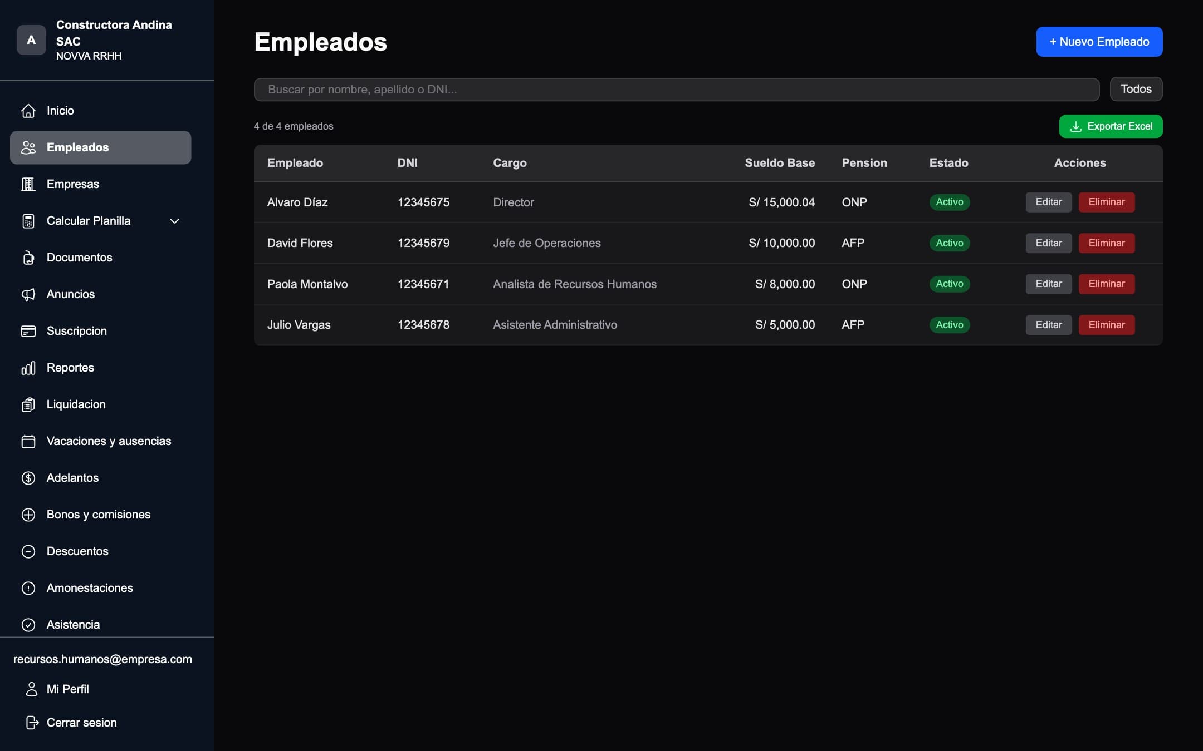1203x751 pixels.
Task: Edit David Flores's record
Action: point(1049,243)
